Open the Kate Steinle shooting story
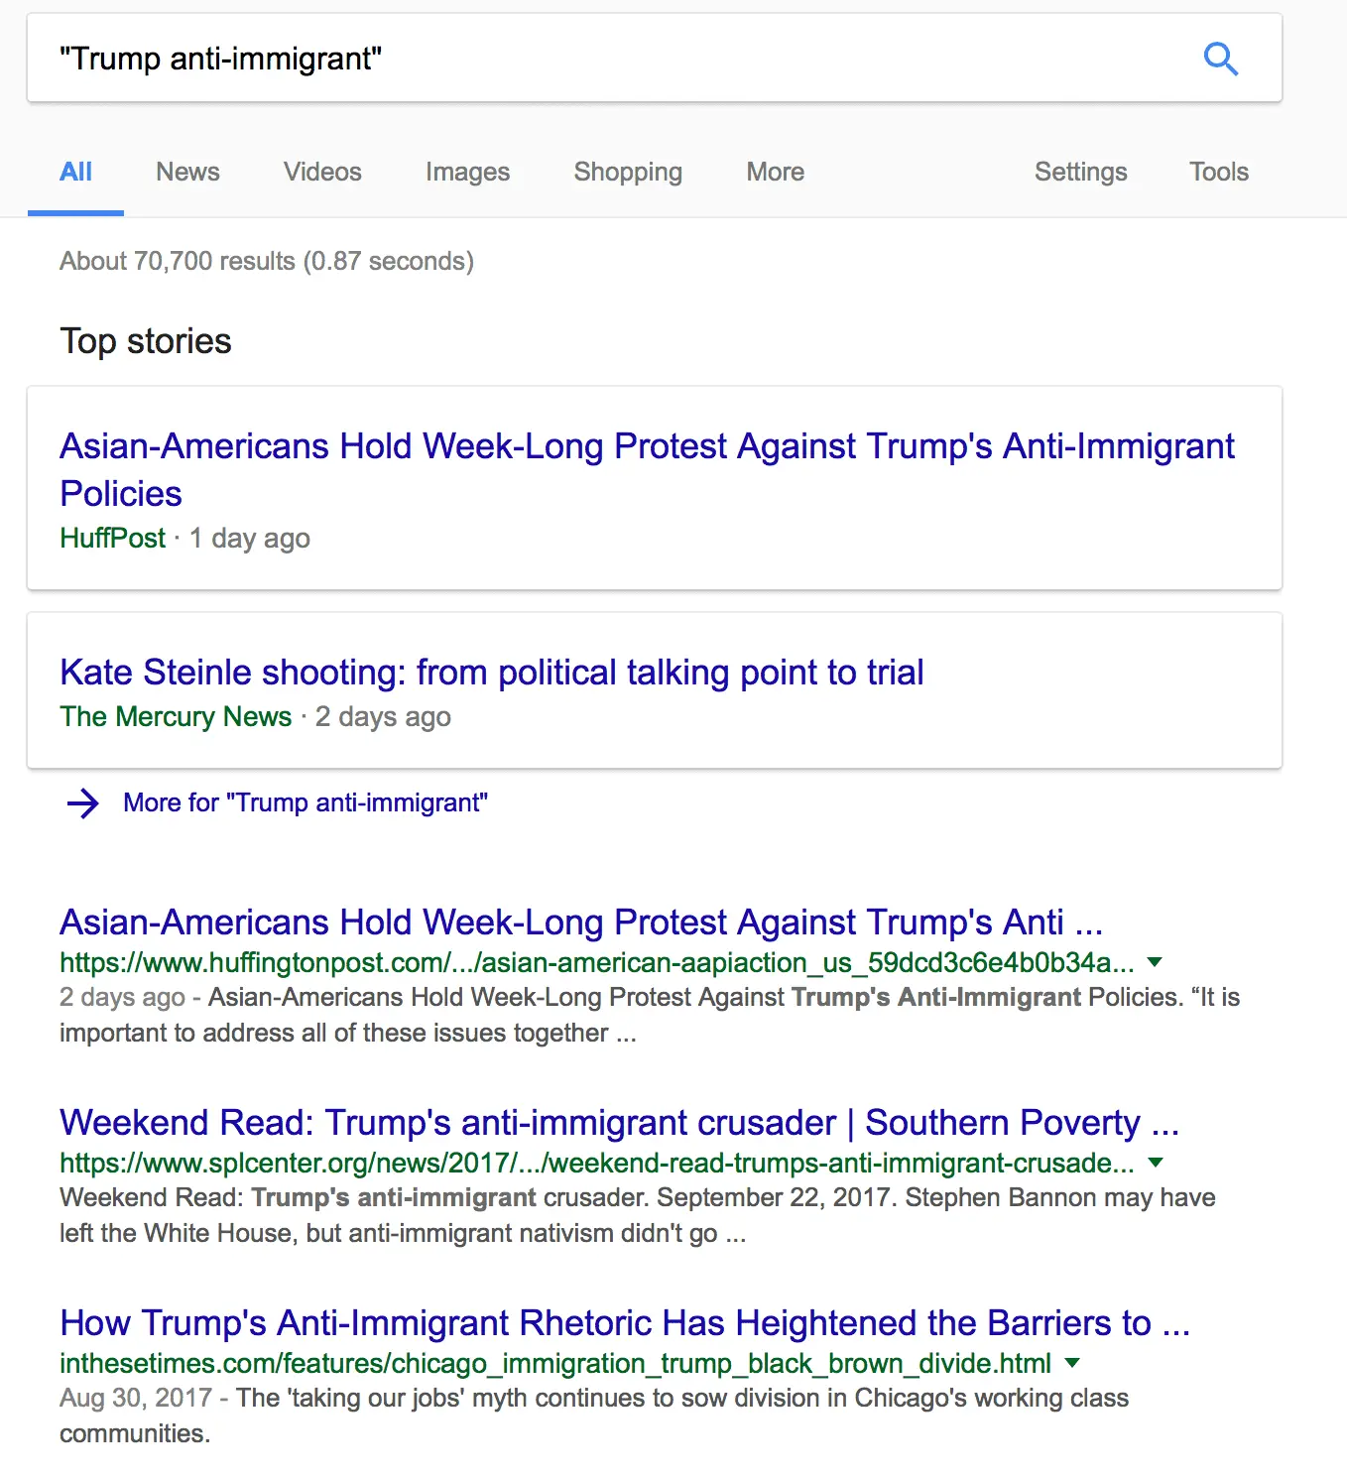 tap(491, 672)
